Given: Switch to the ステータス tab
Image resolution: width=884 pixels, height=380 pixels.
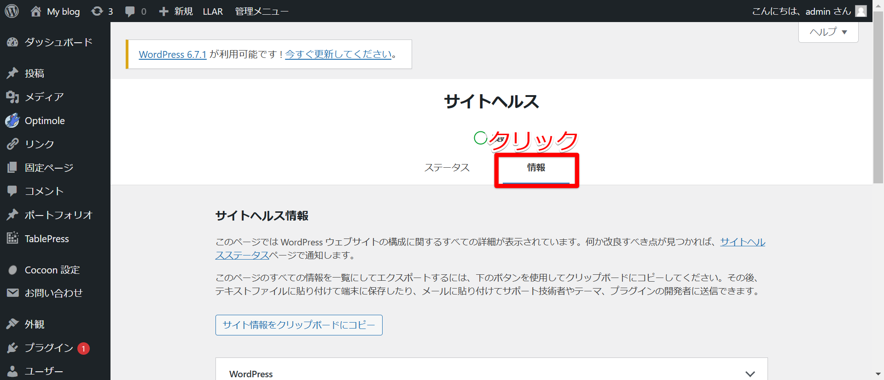Looking at the screenshot, I should (447, 168).
